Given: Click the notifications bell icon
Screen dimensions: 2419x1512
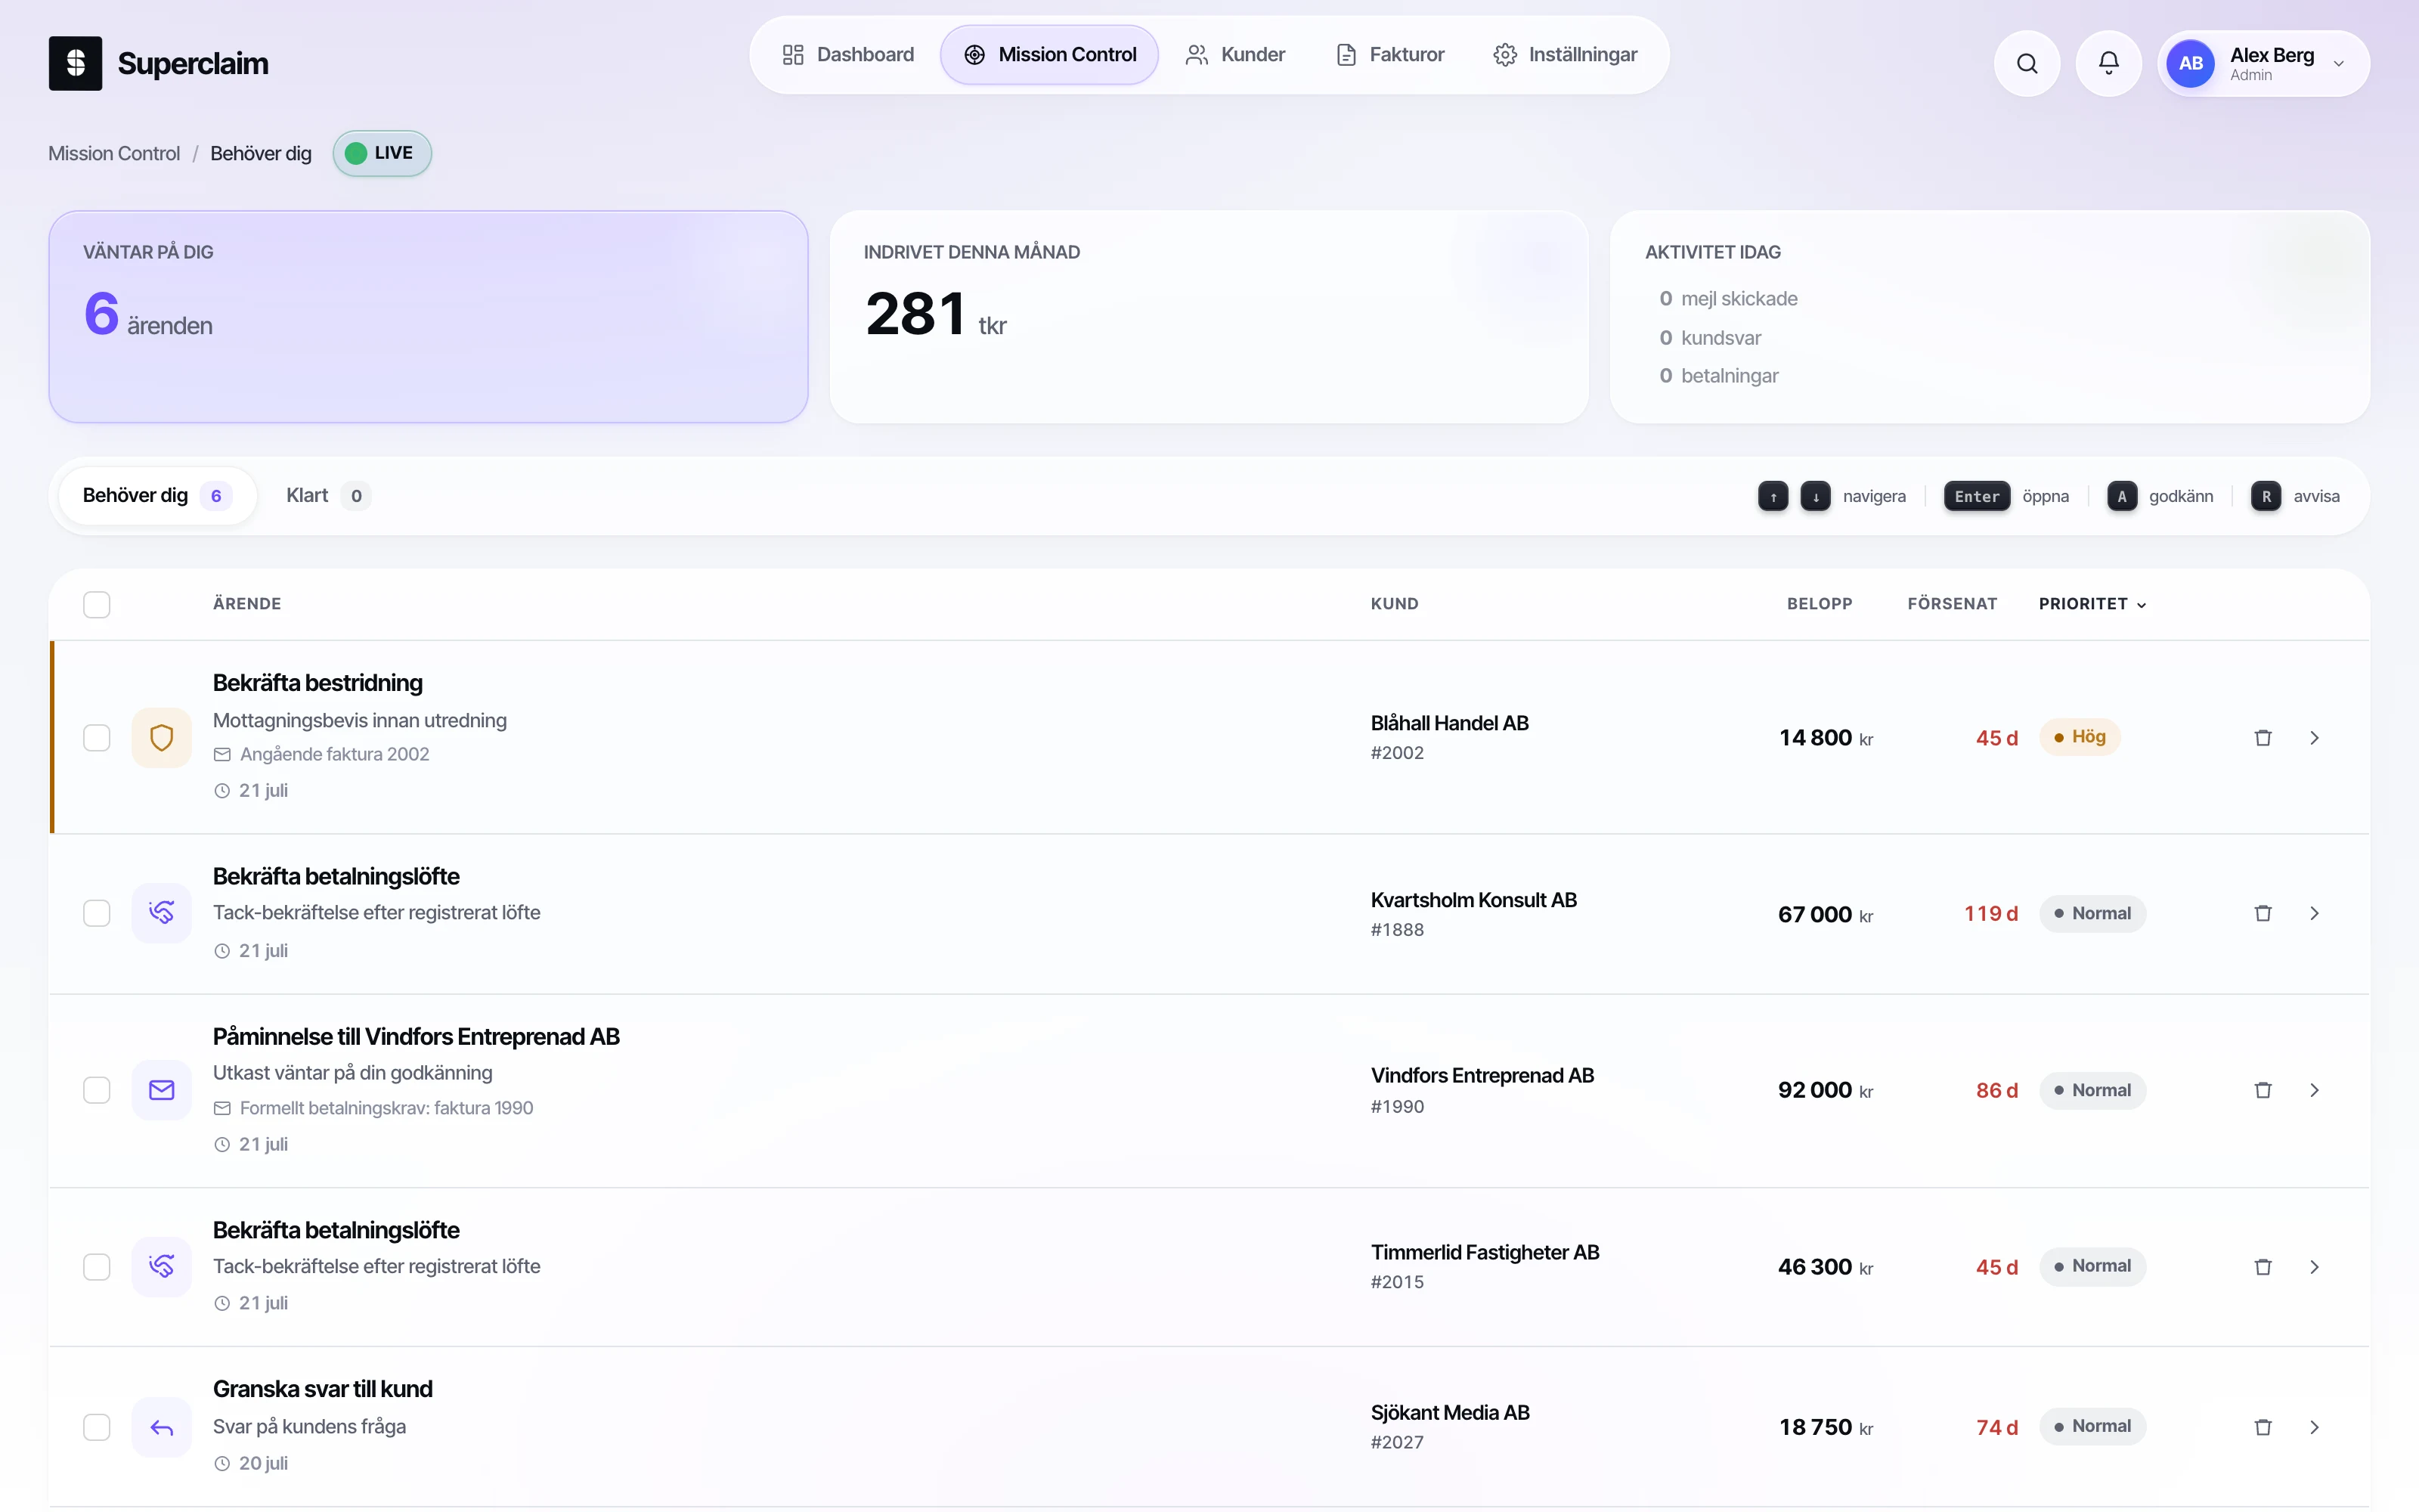Looking at the screenshot, I should tap(2108, 64).
